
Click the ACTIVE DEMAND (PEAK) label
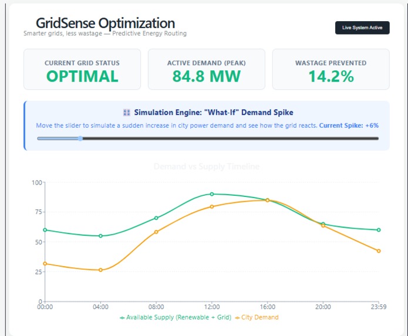click(x=207, y=63)
